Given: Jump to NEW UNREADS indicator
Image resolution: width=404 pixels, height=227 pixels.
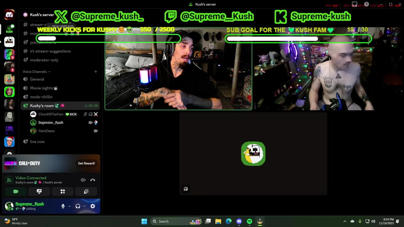Looking at the screenshot, I should [x=61, y=26].
